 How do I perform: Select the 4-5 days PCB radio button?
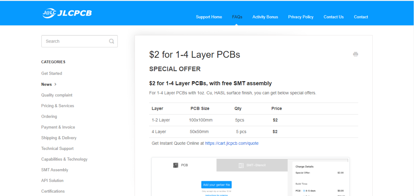(x=304, y=190)
